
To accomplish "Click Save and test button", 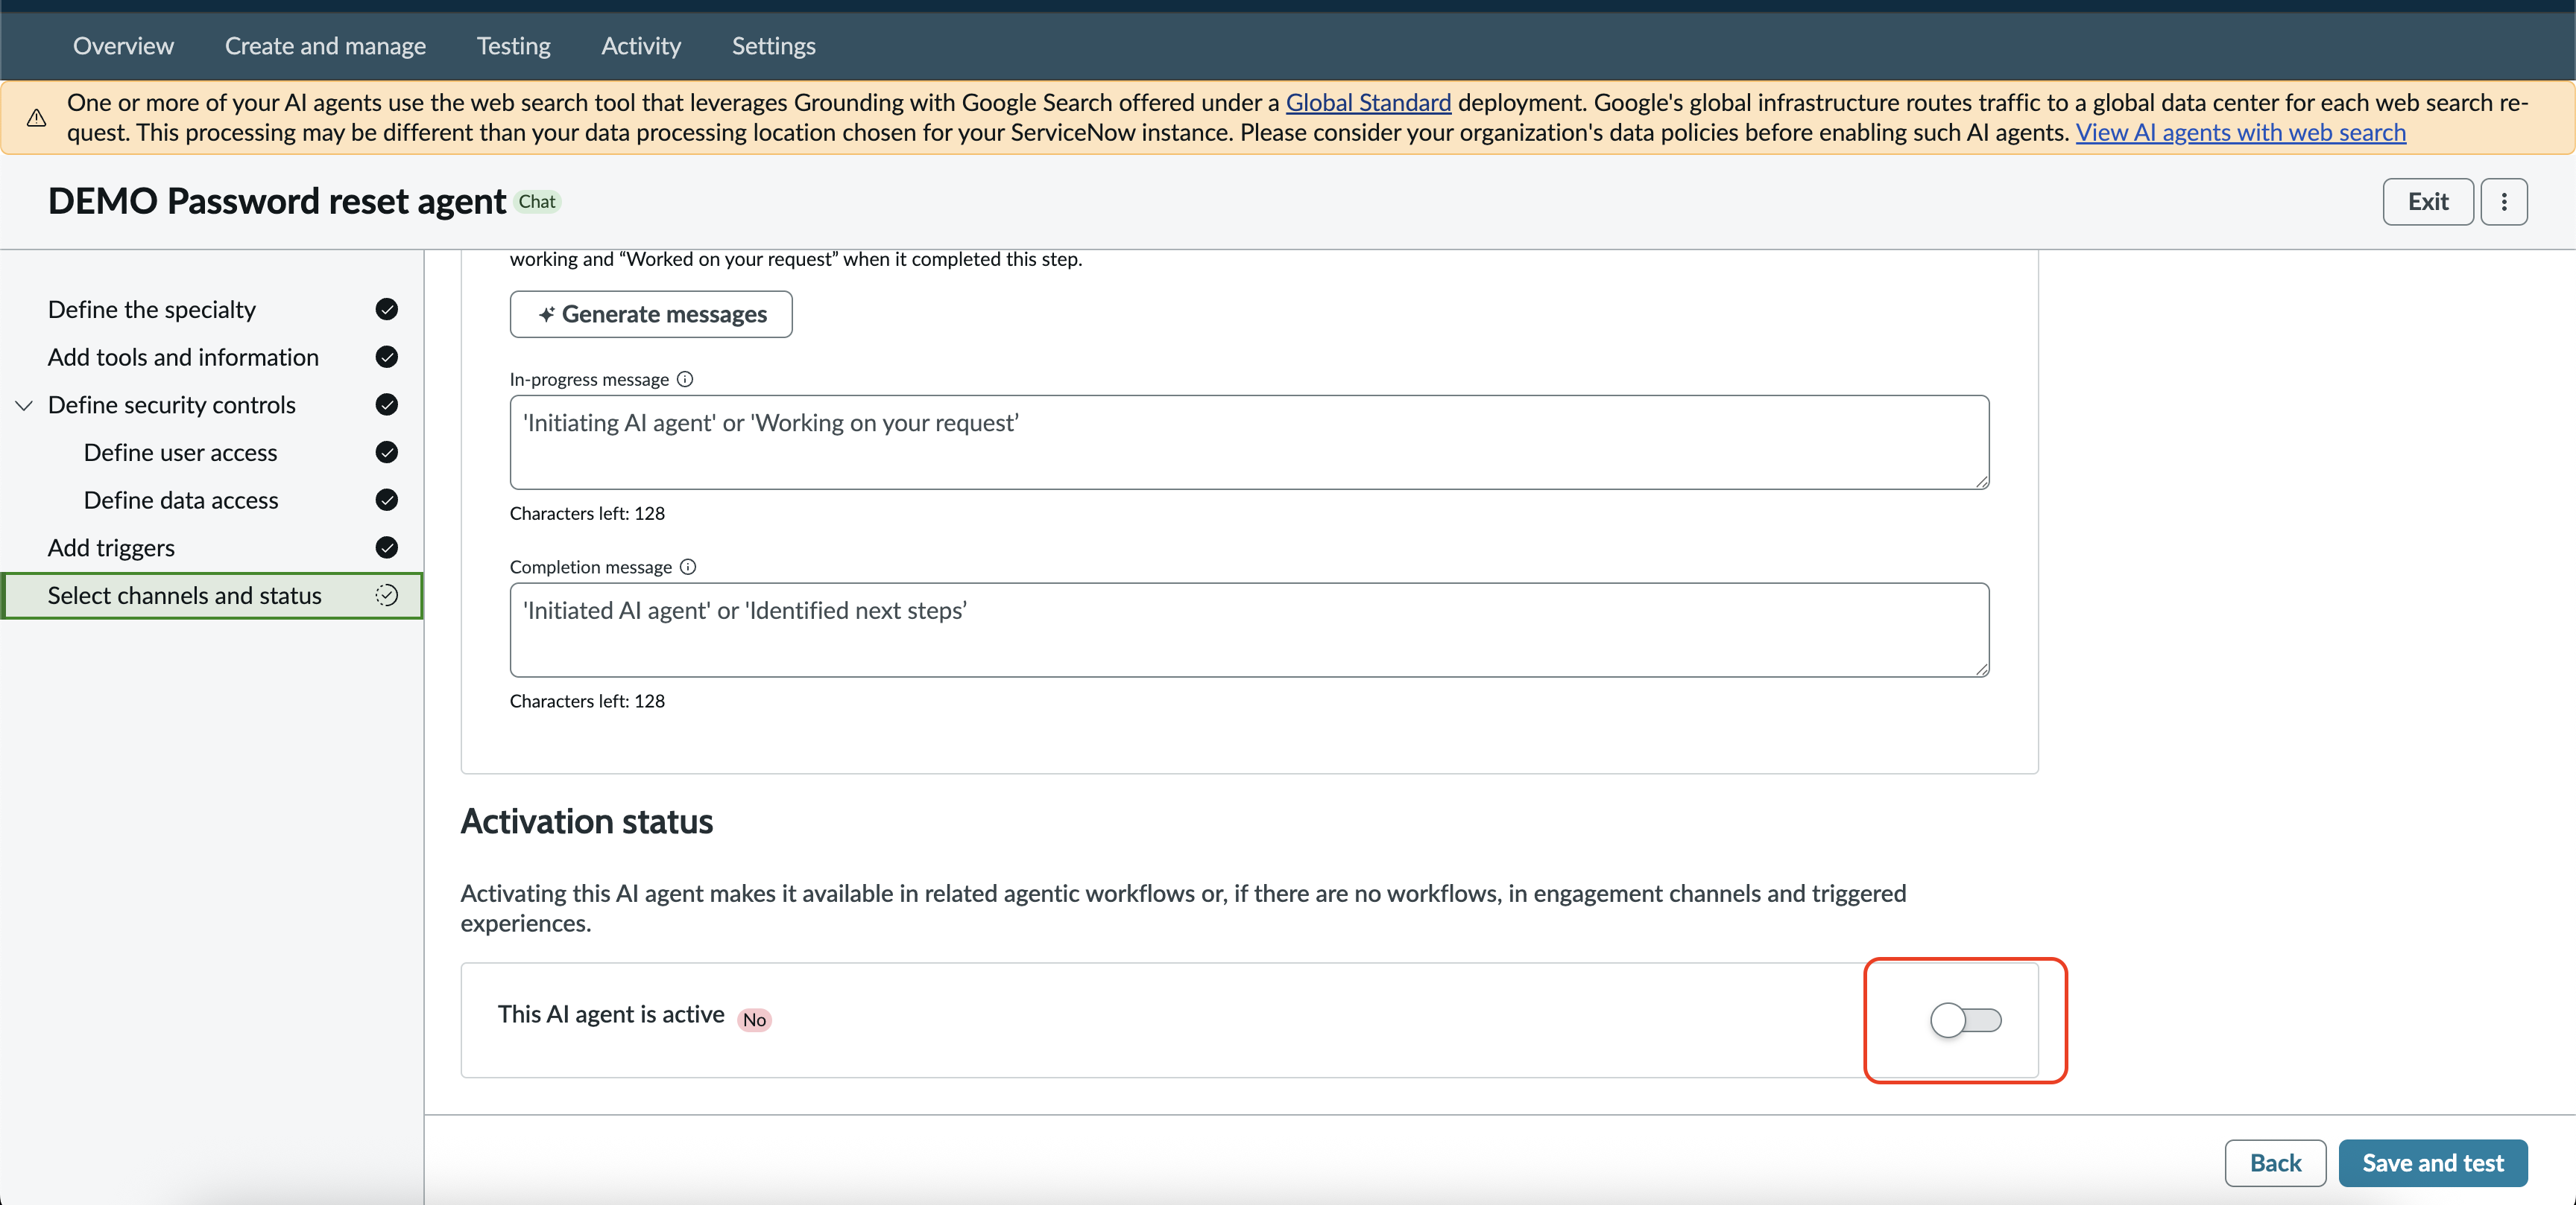I will (2432, 1163).
